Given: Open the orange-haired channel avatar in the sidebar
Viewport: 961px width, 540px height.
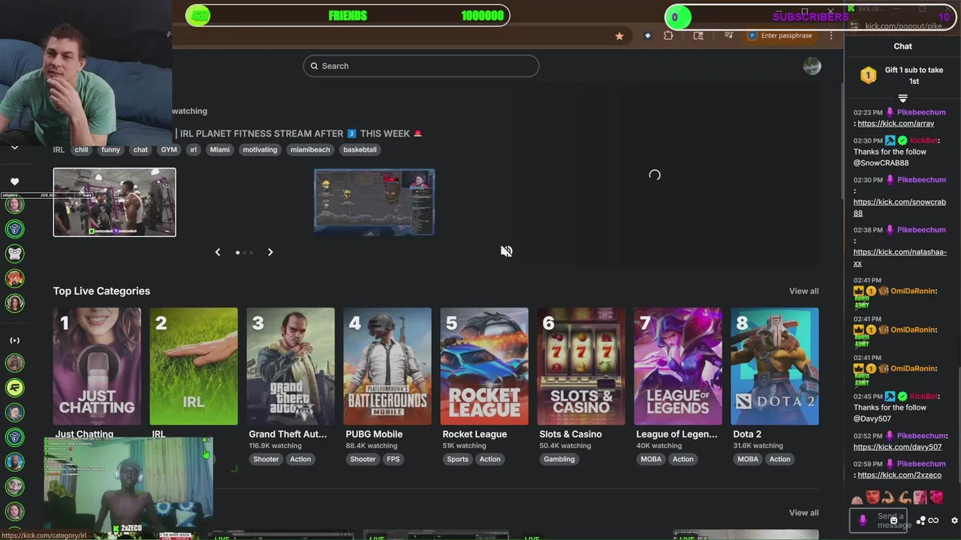Looking at the screenshot, I should pyautogui.click(x=14, y=278).
